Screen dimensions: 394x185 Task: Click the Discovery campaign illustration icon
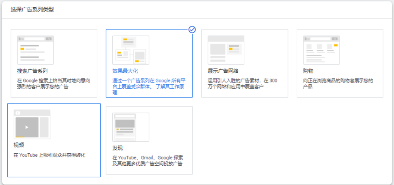pos(131,127)
